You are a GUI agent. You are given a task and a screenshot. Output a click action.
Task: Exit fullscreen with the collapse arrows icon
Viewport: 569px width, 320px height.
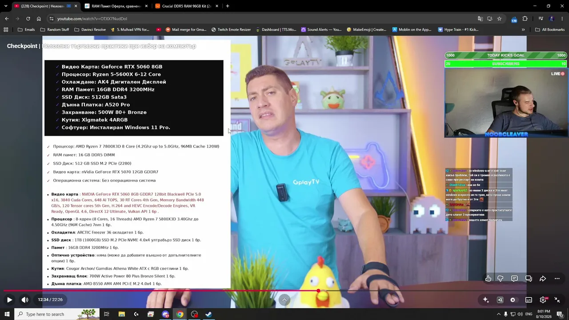(x=557, y=300)
